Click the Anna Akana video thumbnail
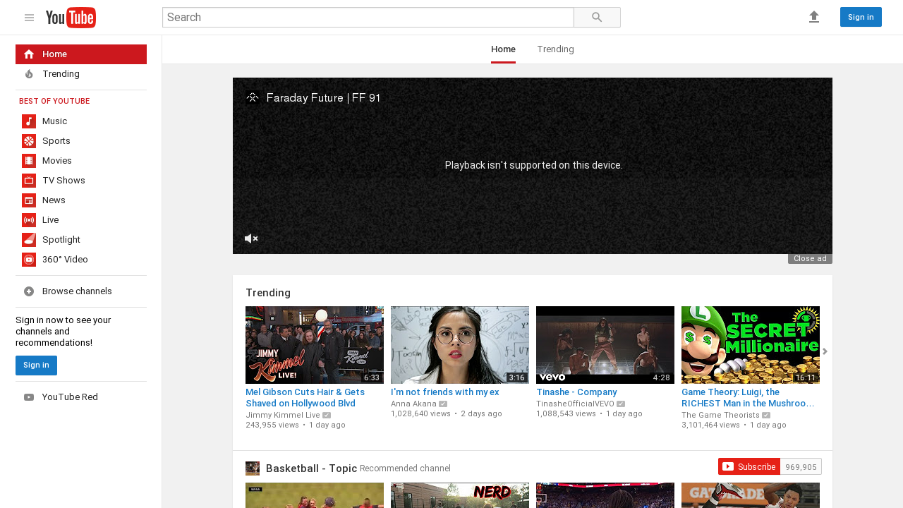 click(x=460, y=345)
